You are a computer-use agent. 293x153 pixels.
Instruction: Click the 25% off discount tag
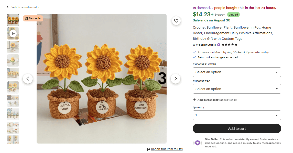(x=233, y=15)
